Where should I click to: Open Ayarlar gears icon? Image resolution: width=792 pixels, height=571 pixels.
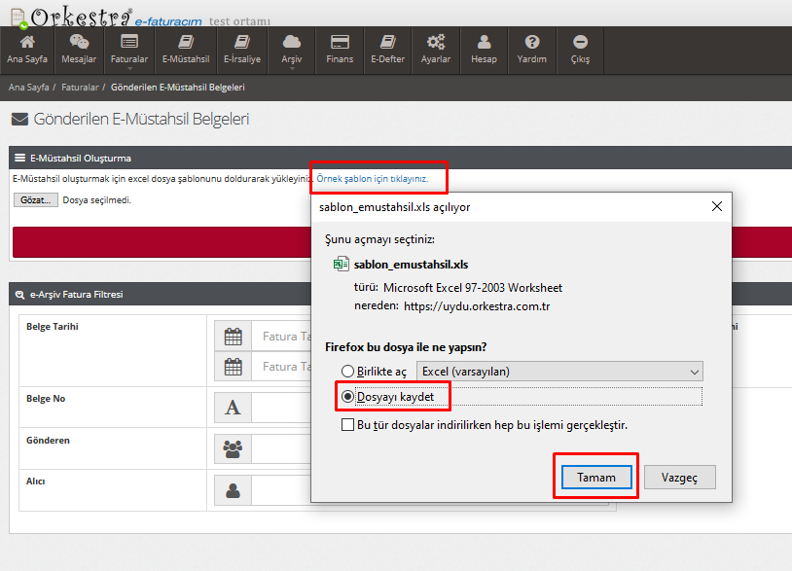[436, 43]
